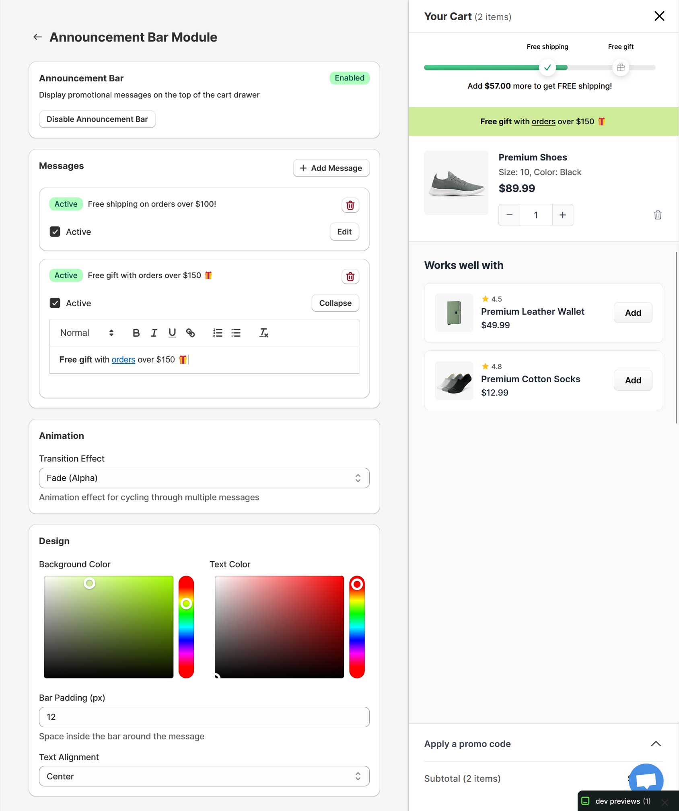The image size is (679, 811).
Task: Collapse the Apply a promo code section
Action: click(x=656, y=743)
